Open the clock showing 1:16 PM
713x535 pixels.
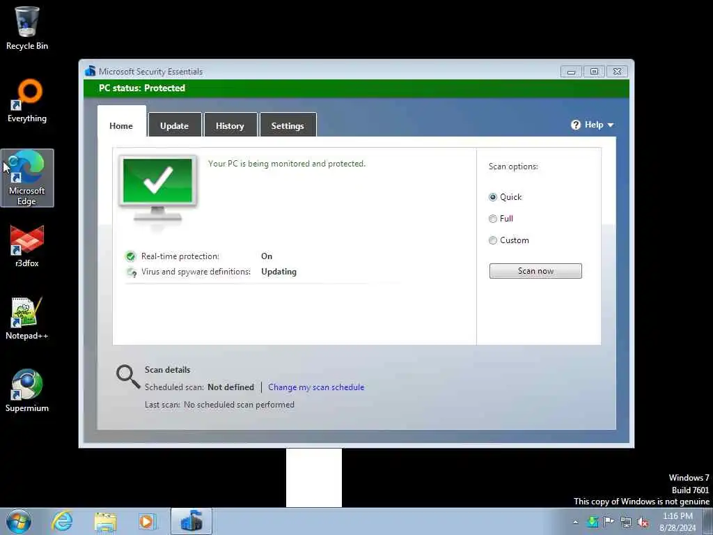677,521
